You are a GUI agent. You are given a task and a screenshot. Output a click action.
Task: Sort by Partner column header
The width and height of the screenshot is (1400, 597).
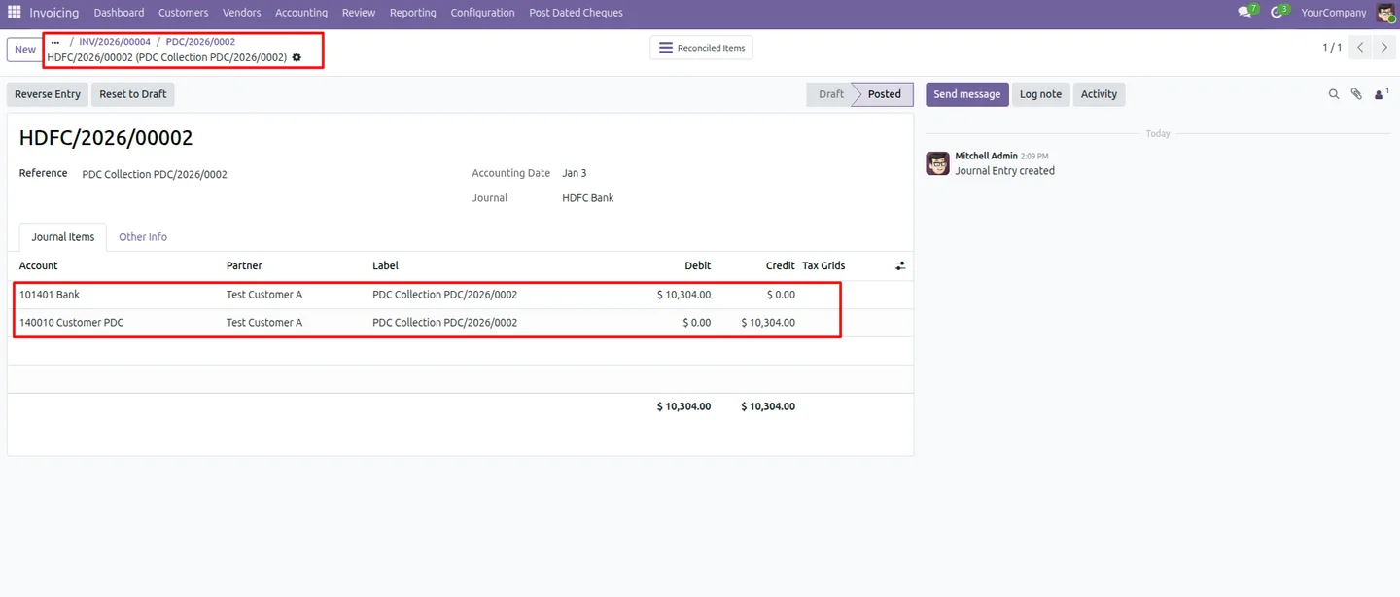pos(244,265)
